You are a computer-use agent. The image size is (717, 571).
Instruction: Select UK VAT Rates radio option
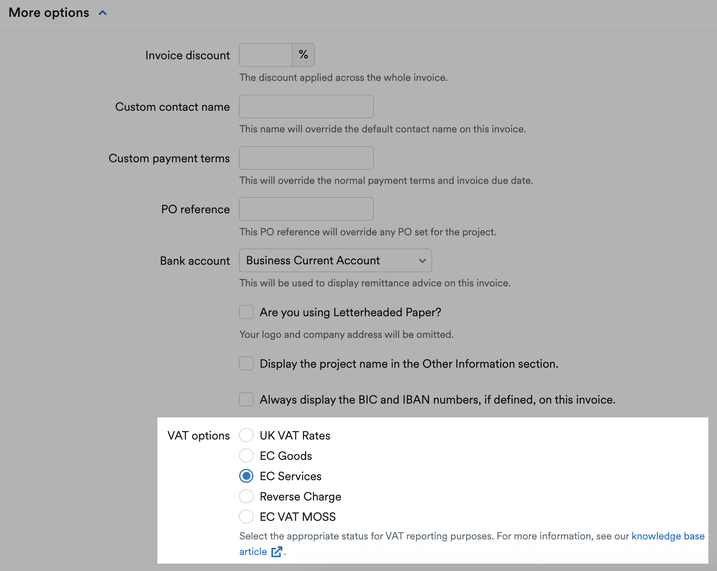[x=246, y=435]
